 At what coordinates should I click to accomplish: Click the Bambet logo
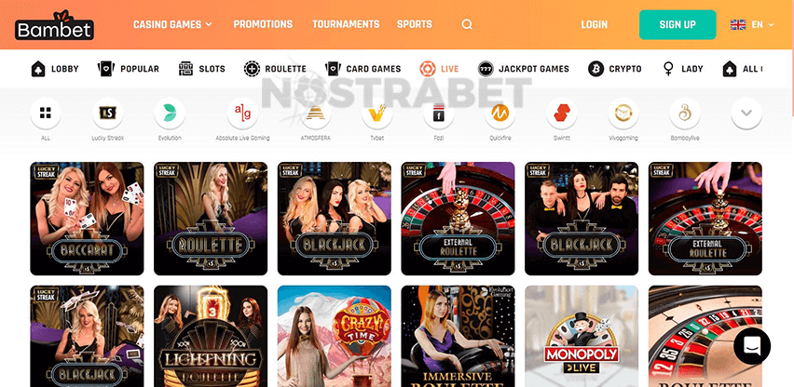click(x=54, y=25)
